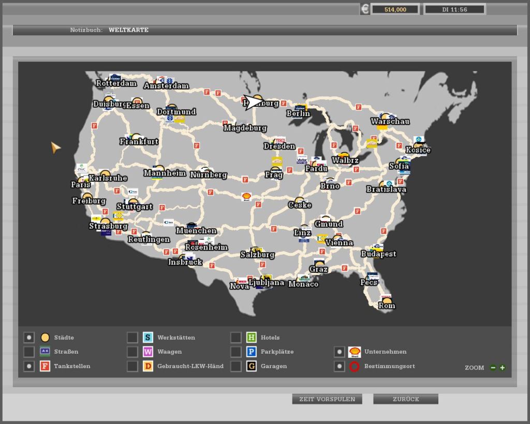Enable the Garagen checkbox
Screen dimensions: 530x424
236,367
